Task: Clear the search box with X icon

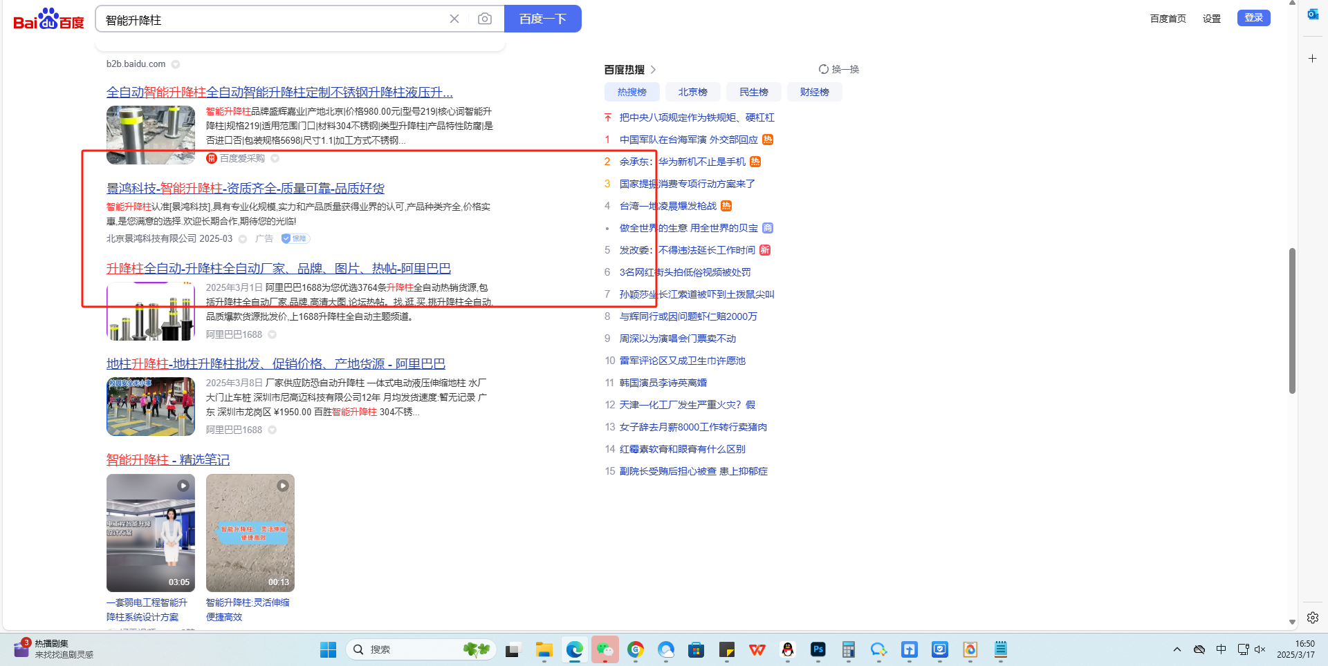Action: coord(454,19)
